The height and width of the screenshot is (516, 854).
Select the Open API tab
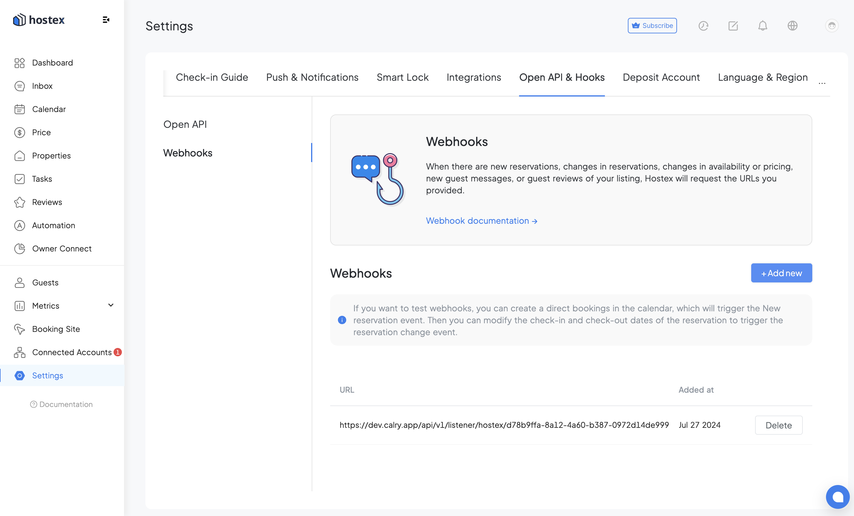point(185,124)
